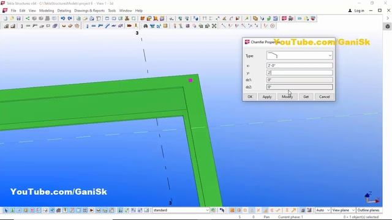Click the Redo arrow icon

coord(70,18)
